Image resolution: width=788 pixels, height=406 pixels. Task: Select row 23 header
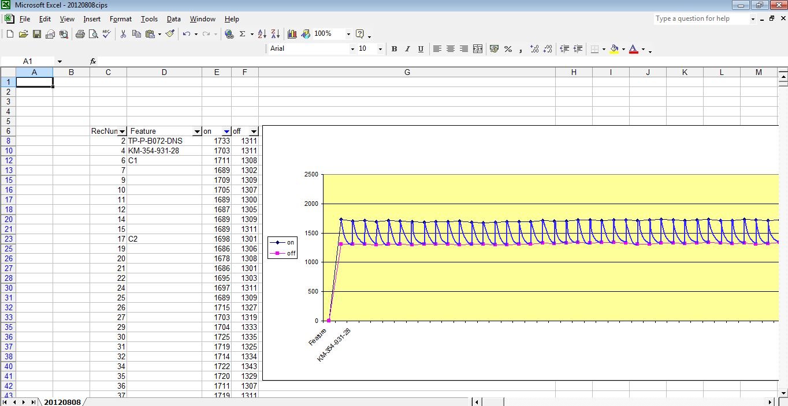pos(9,239)
